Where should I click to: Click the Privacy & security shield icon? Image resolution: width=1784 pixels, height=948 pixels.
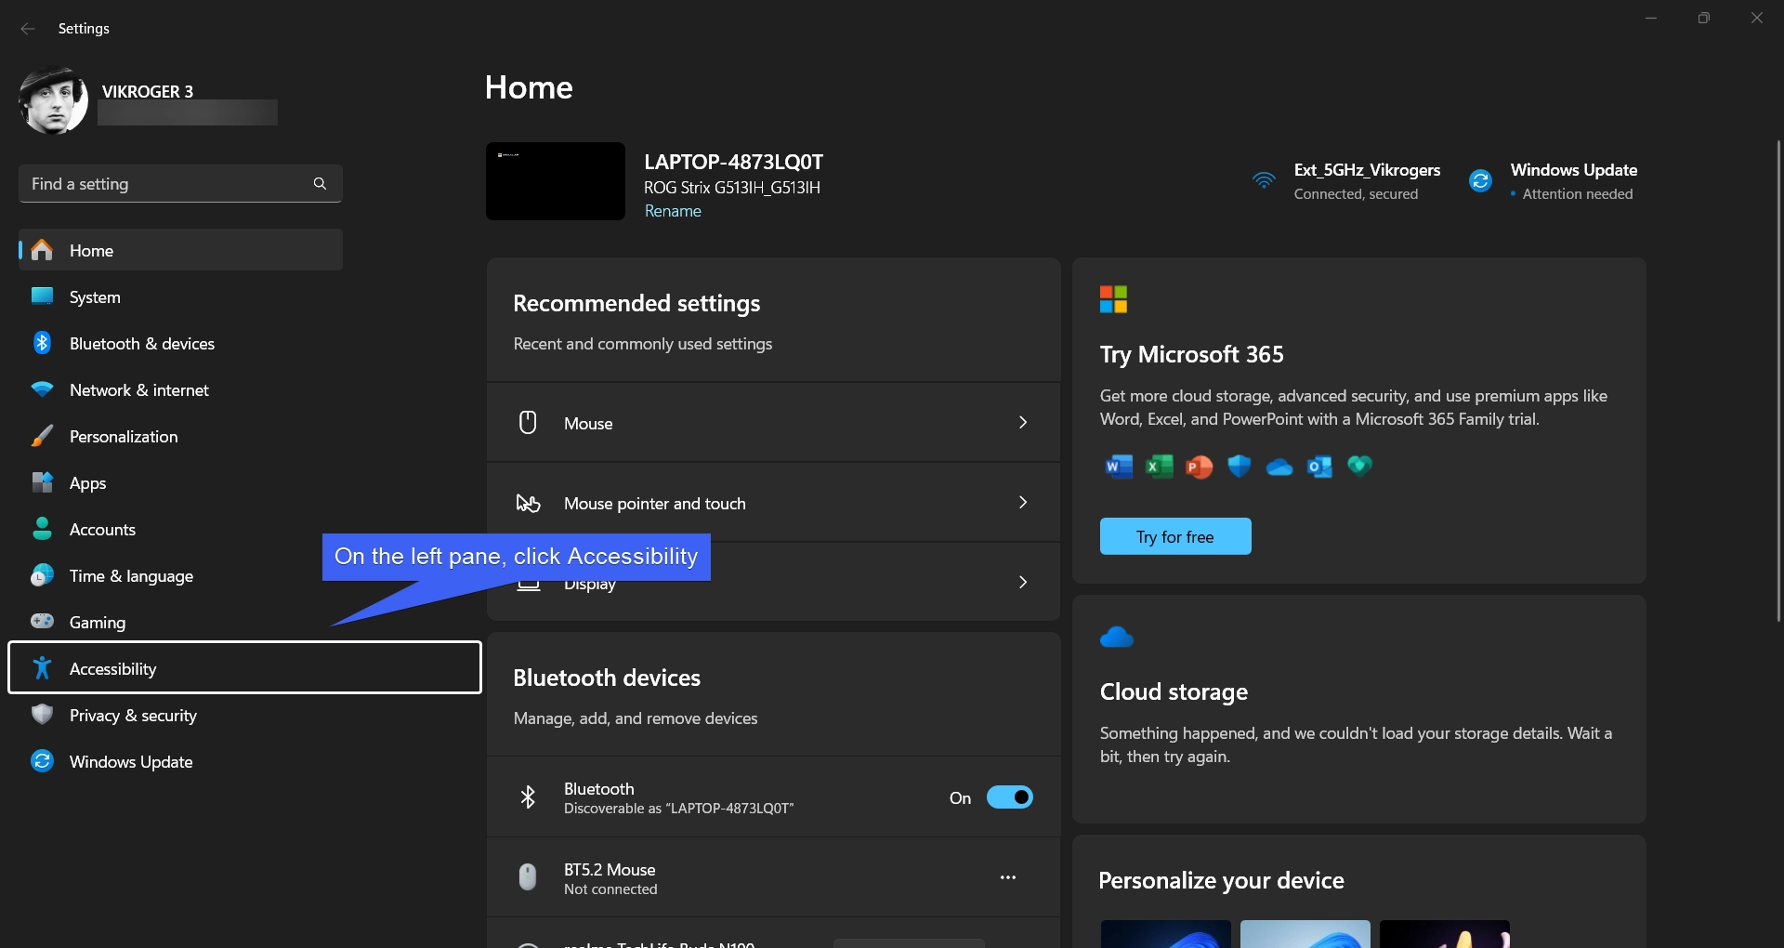point(42,715)
